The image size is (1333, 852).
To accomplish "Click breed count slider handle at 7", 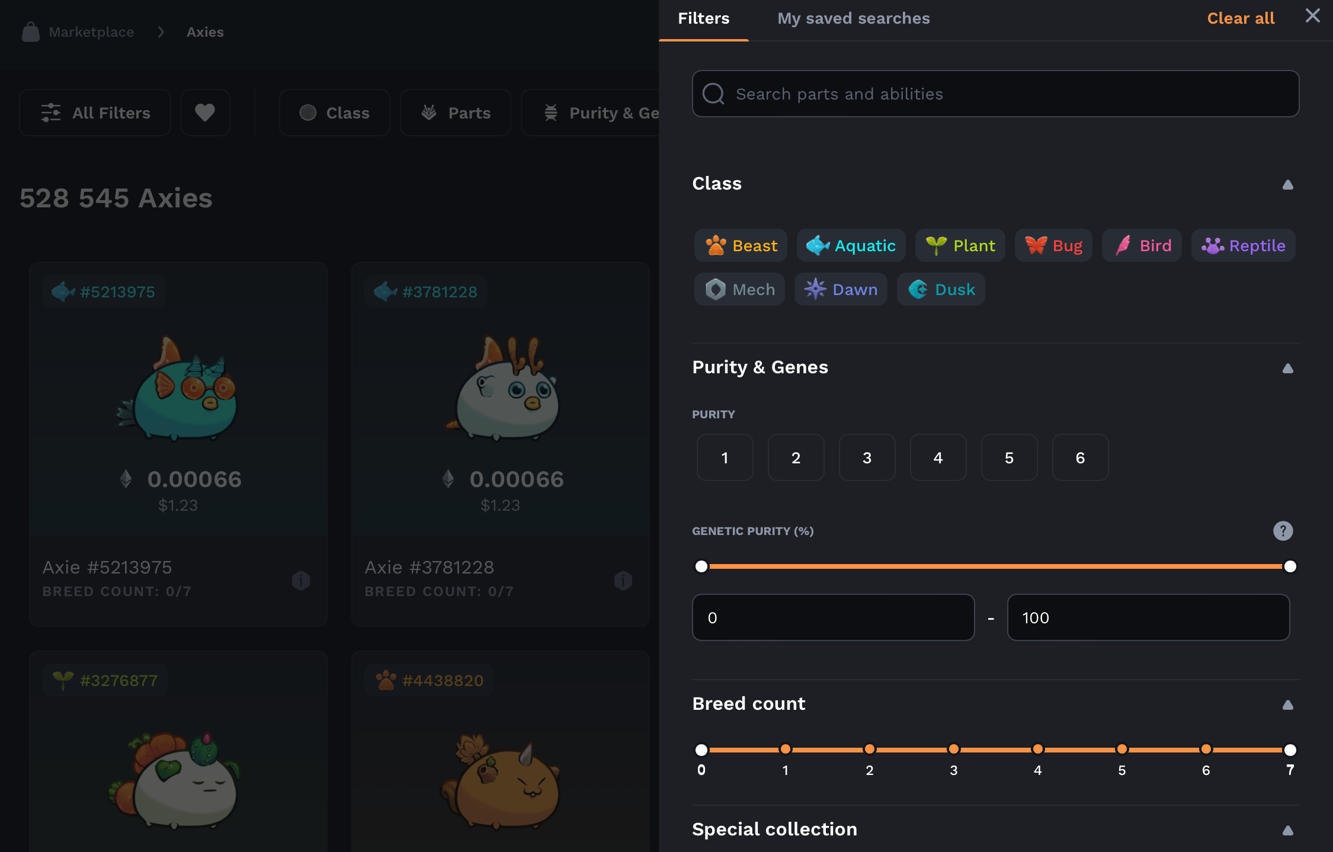I will point(1290,750).
